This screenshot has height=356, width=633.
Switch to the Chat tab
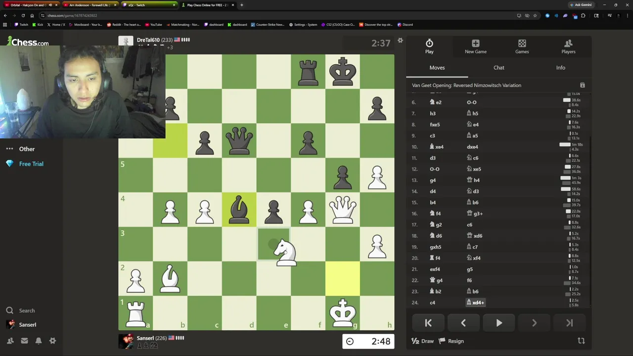(498, 68)
